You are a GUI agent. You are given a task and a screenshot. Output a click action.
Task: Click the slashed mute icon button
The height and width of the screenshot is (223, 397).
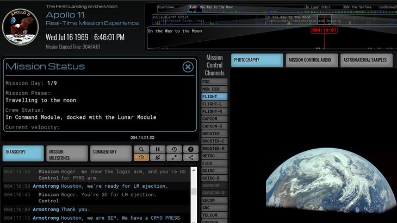point(158,157)
